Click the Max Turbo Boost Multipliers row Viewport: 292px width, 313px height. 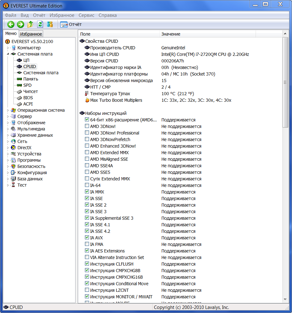click(116, 100)
